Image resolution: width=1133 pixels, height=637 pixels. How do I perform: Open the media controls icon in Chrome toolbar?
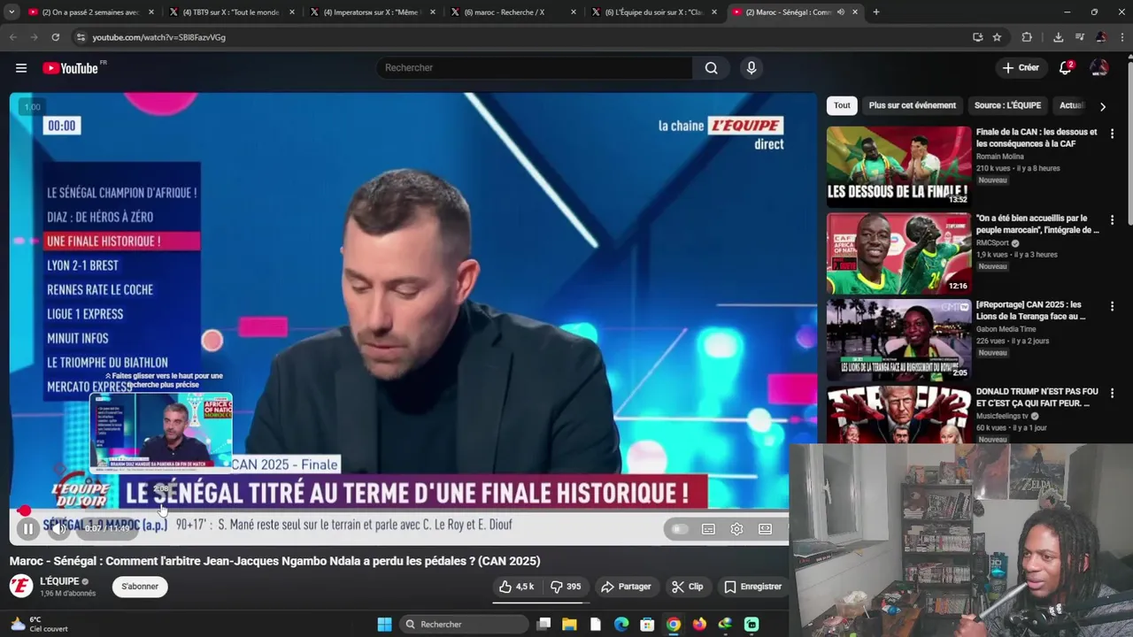point(1079,37)
